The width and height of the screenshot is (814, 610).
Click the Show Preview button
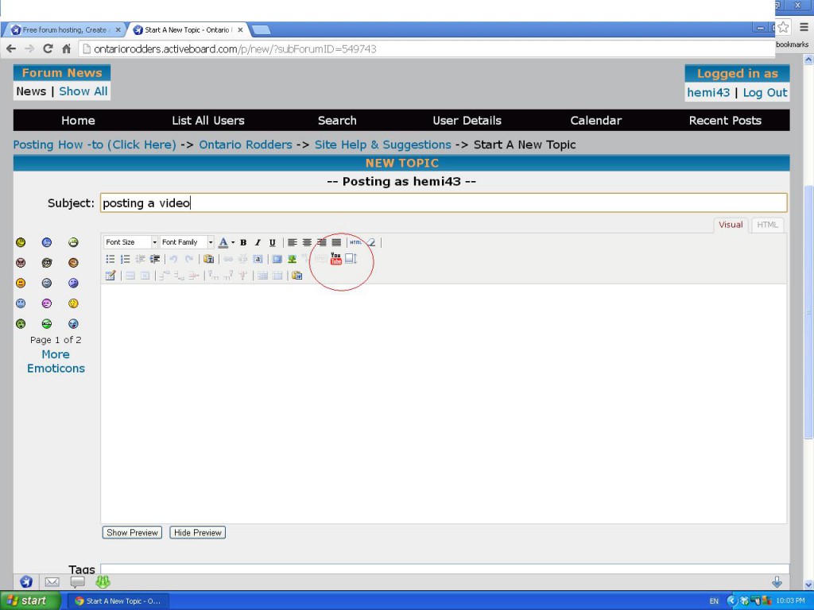[x=132, y=532]
